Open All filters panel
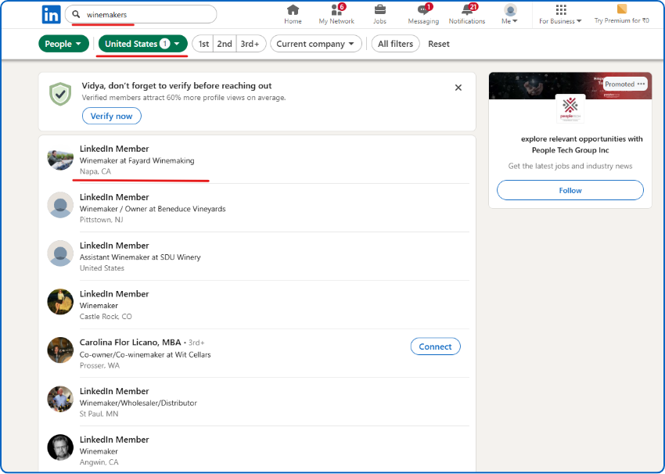 (395, 44)
